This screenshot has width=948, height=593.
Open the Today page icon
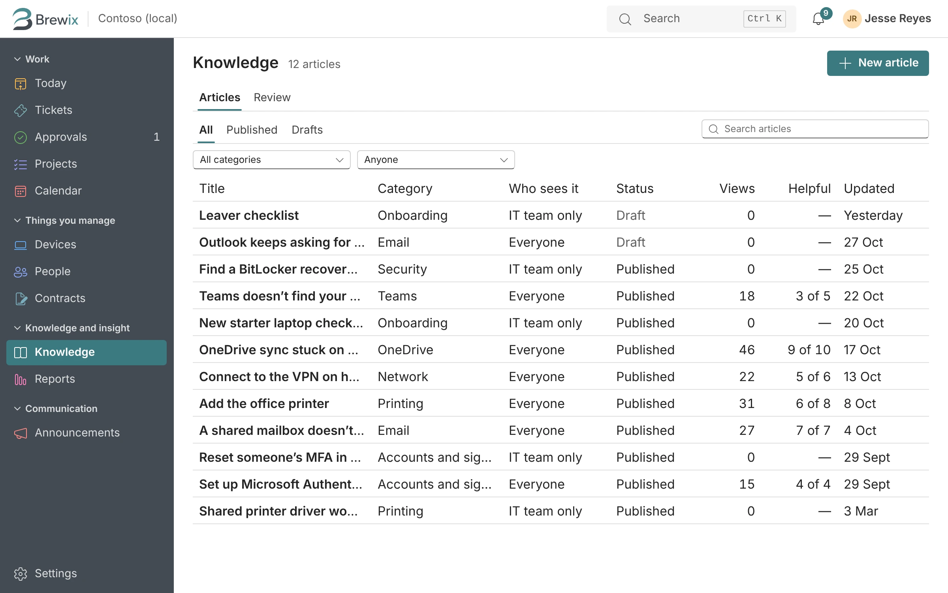point(21,83)
